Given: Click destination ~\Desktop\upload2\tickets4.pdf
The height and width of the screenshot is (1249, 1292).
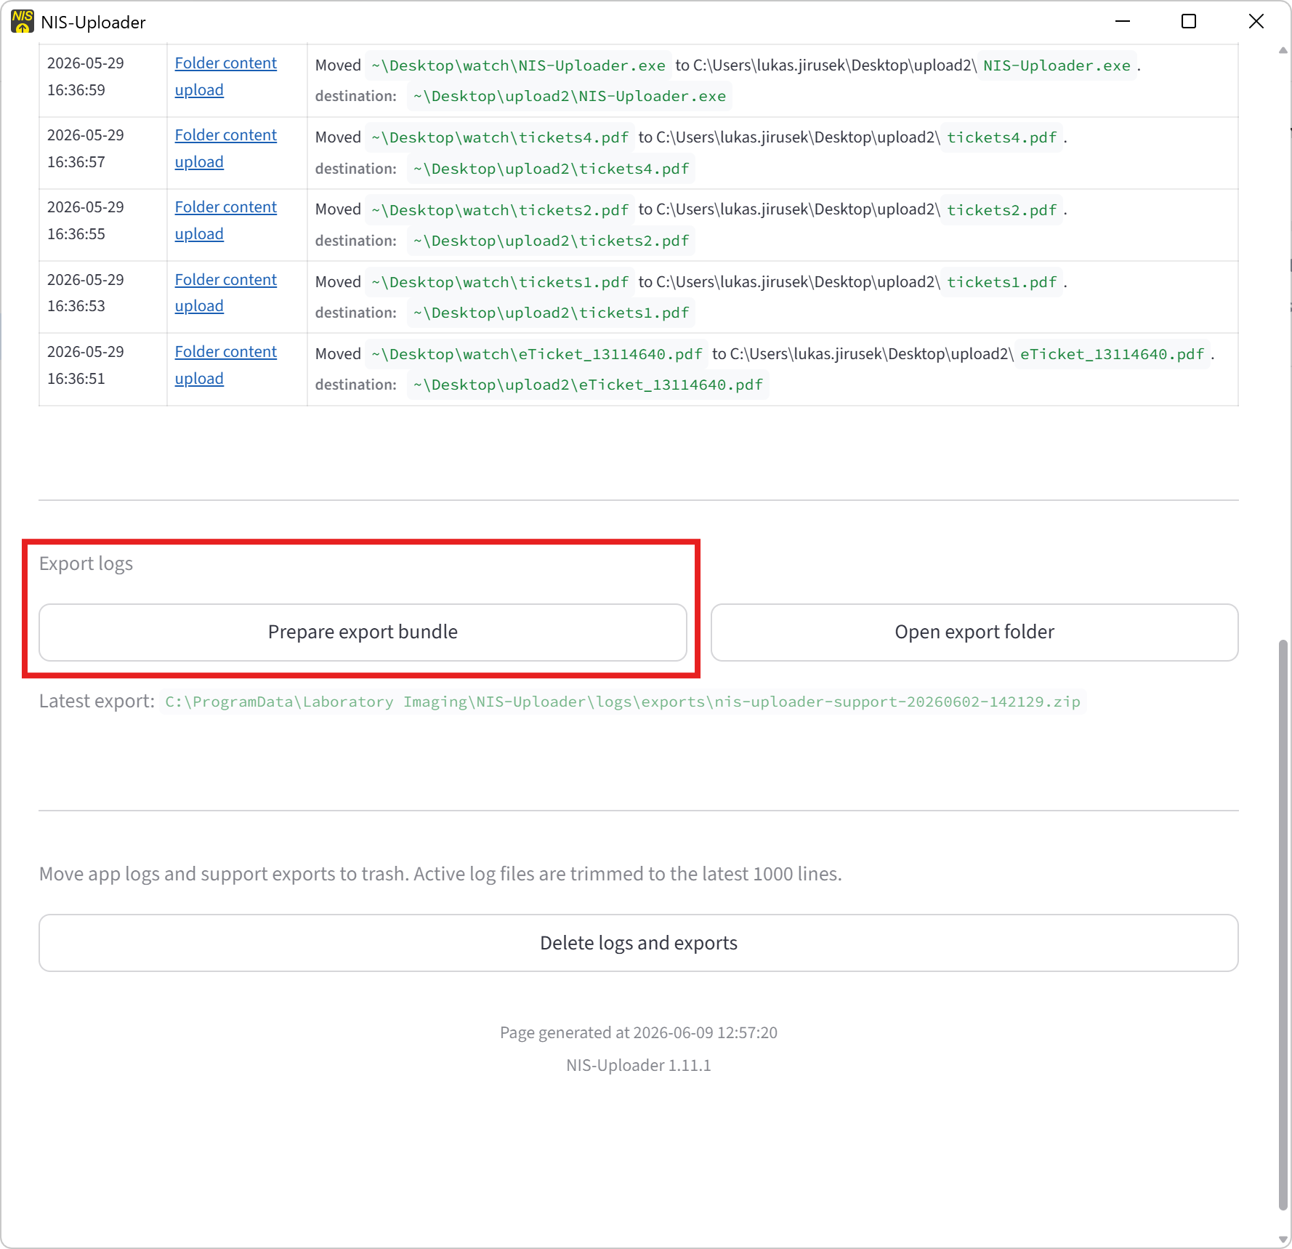Looking at the screenshot, I should coord(551,169).
